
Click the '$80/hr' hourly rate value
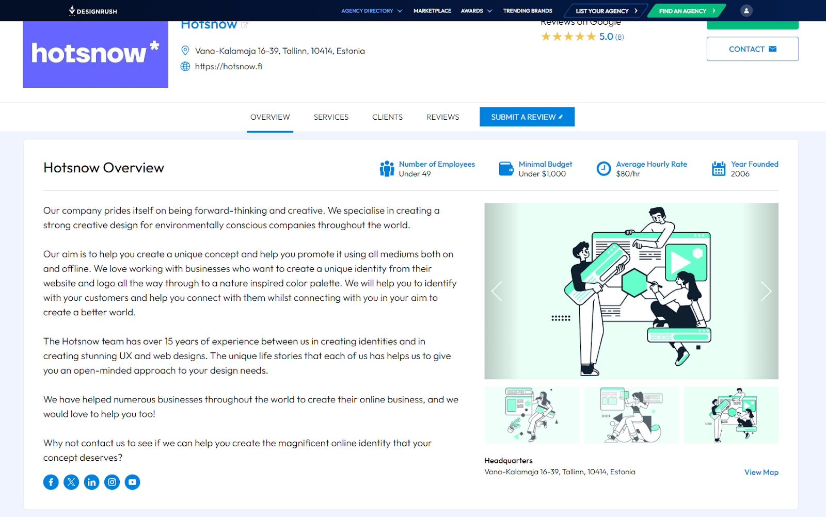point(628,174)
